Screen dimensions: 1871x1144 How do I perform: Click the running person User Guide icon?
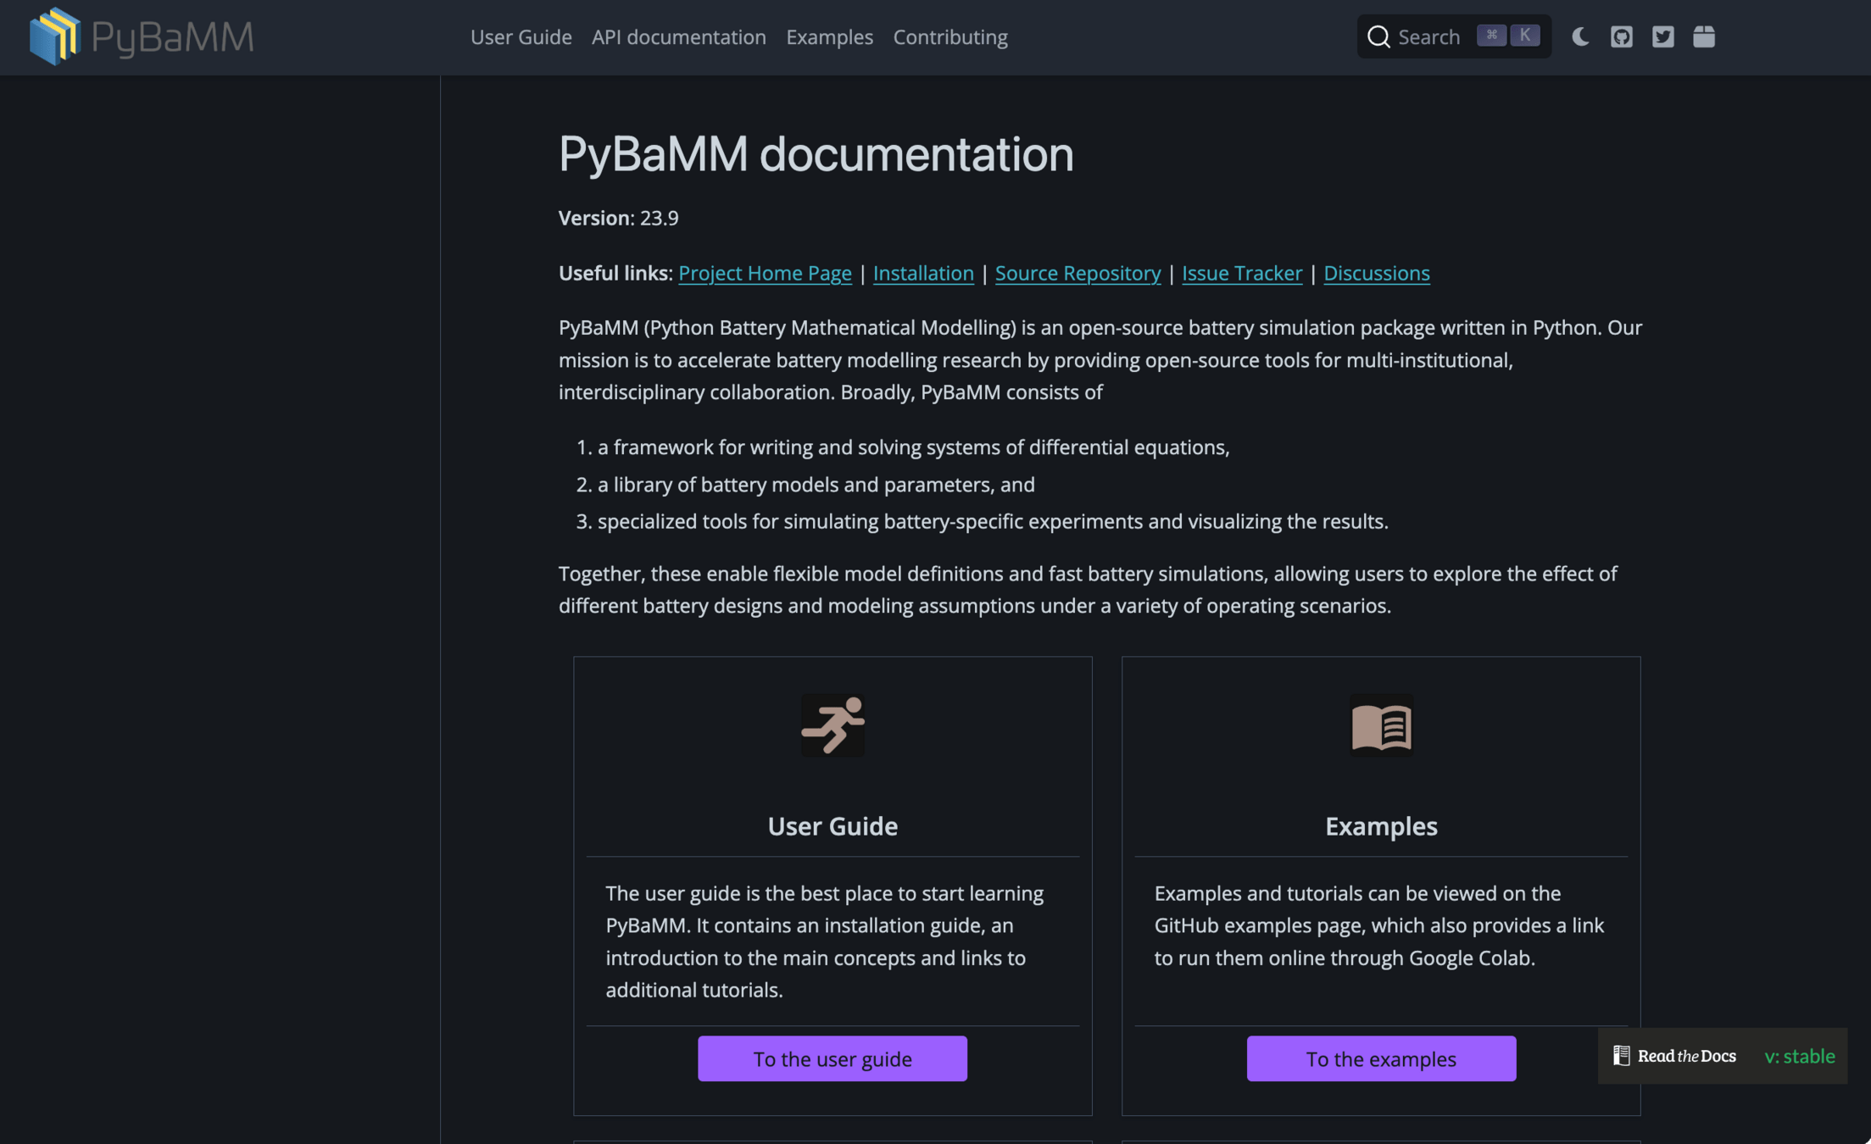[832, 725]
